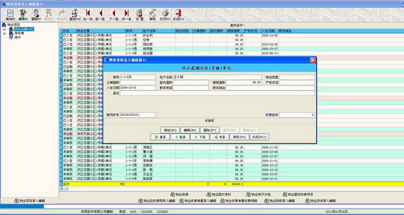
Task: Open the 物业投诉录入编辑 tab
Action: pyautogui.click(x=320, y=201)
